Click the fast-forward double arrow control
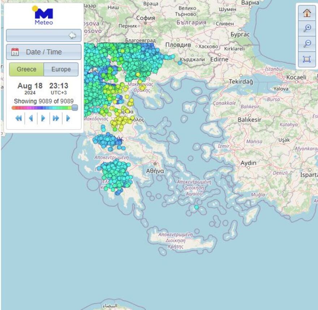318x310 pixels. click(x=55, y=118)
